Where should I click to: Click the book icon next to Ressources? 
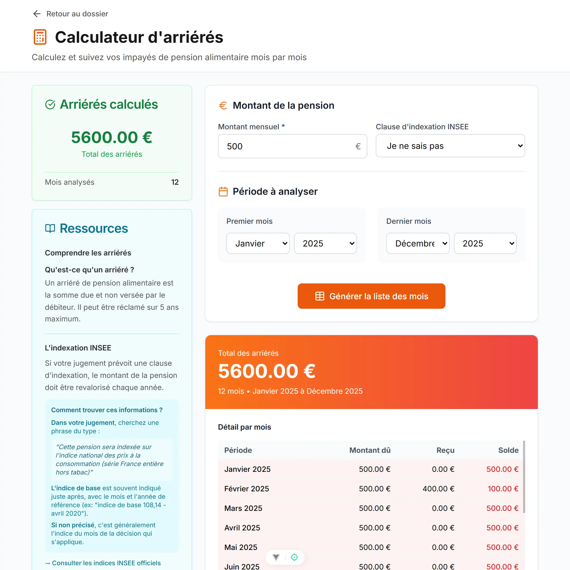(x=50, y=228)
